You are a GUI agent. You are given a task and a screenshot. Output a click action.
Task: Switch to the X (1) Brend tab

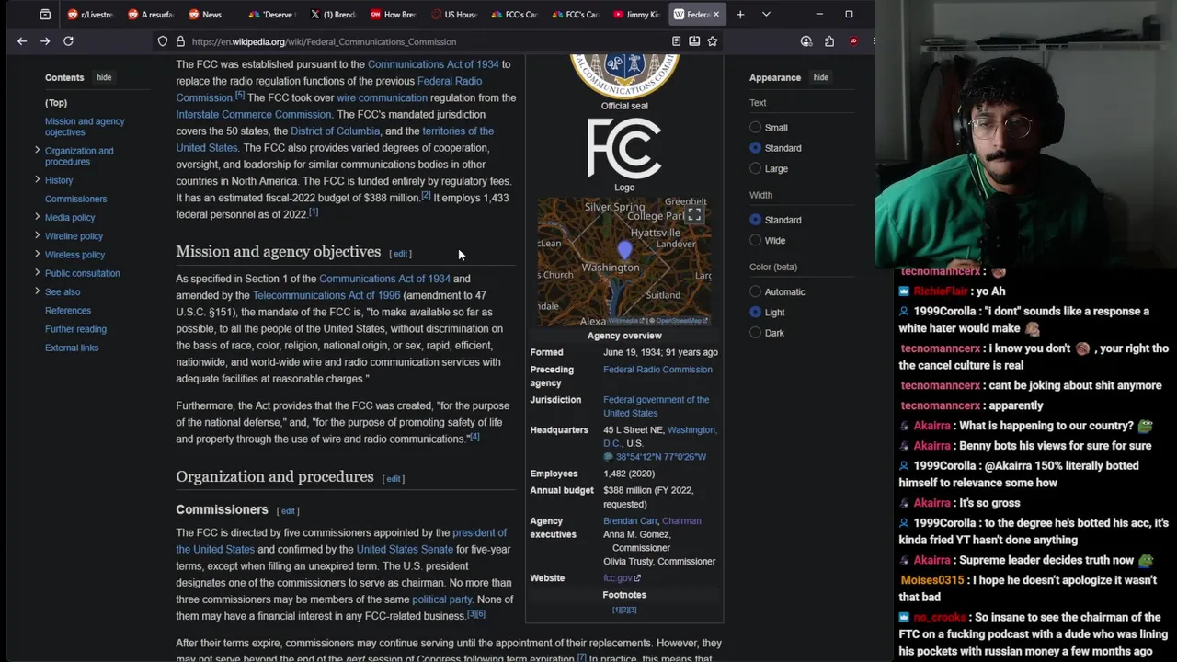(332, 15)
